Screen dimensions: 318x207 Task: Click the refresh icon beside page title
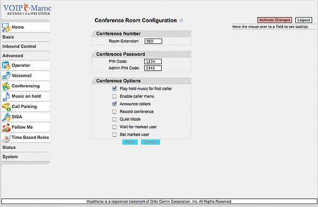tap(181, 20)
